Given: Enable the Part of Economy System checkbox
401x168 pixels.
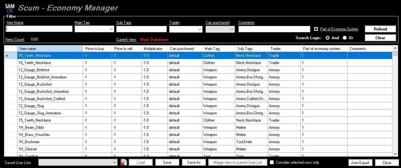Looking at the screenshot, I should point(316,29).
